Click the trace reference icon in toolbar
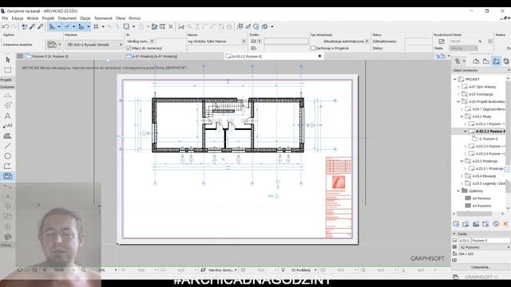The image size is (511, 287). click(x=126, y=26)
